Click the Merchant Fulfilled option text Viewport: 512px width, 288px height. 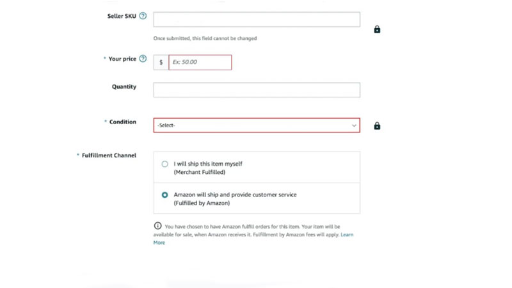tap(200, 172)
